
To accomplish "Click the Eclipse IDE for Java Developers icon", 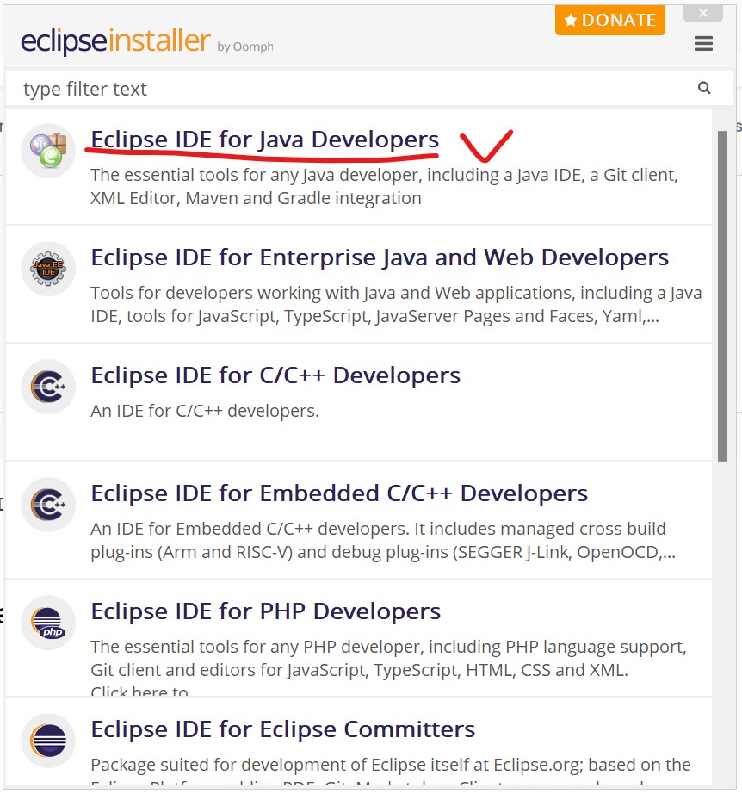I will [48, 151].
